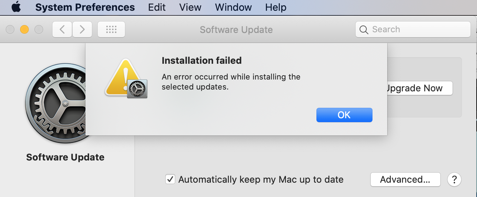Open the Apple menu

16,7
